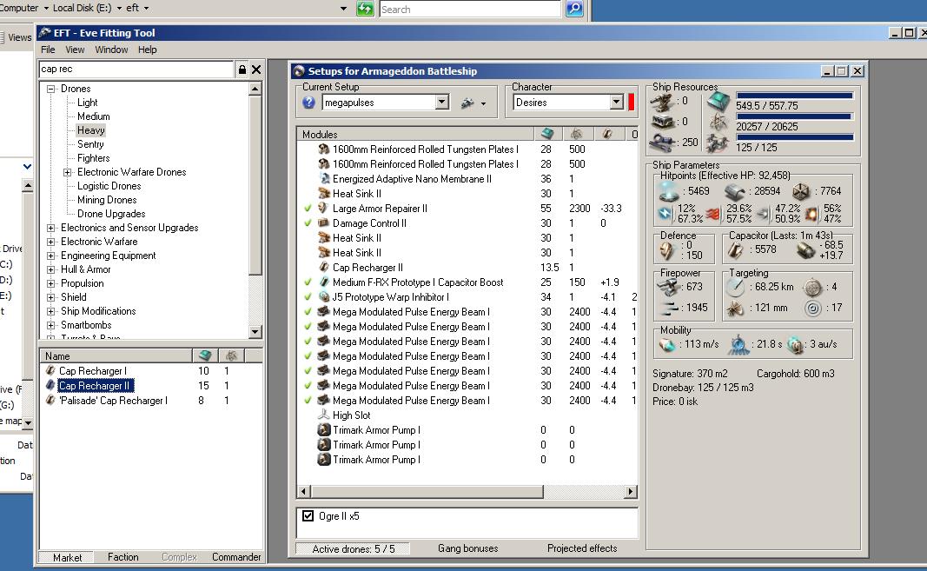This screenshot has width=927, height=571.
Task: Click the capacitor icon showing 5578
Action: (736, 250)
